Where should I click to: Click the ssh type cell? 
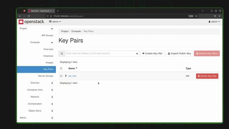tap(187, 76)
